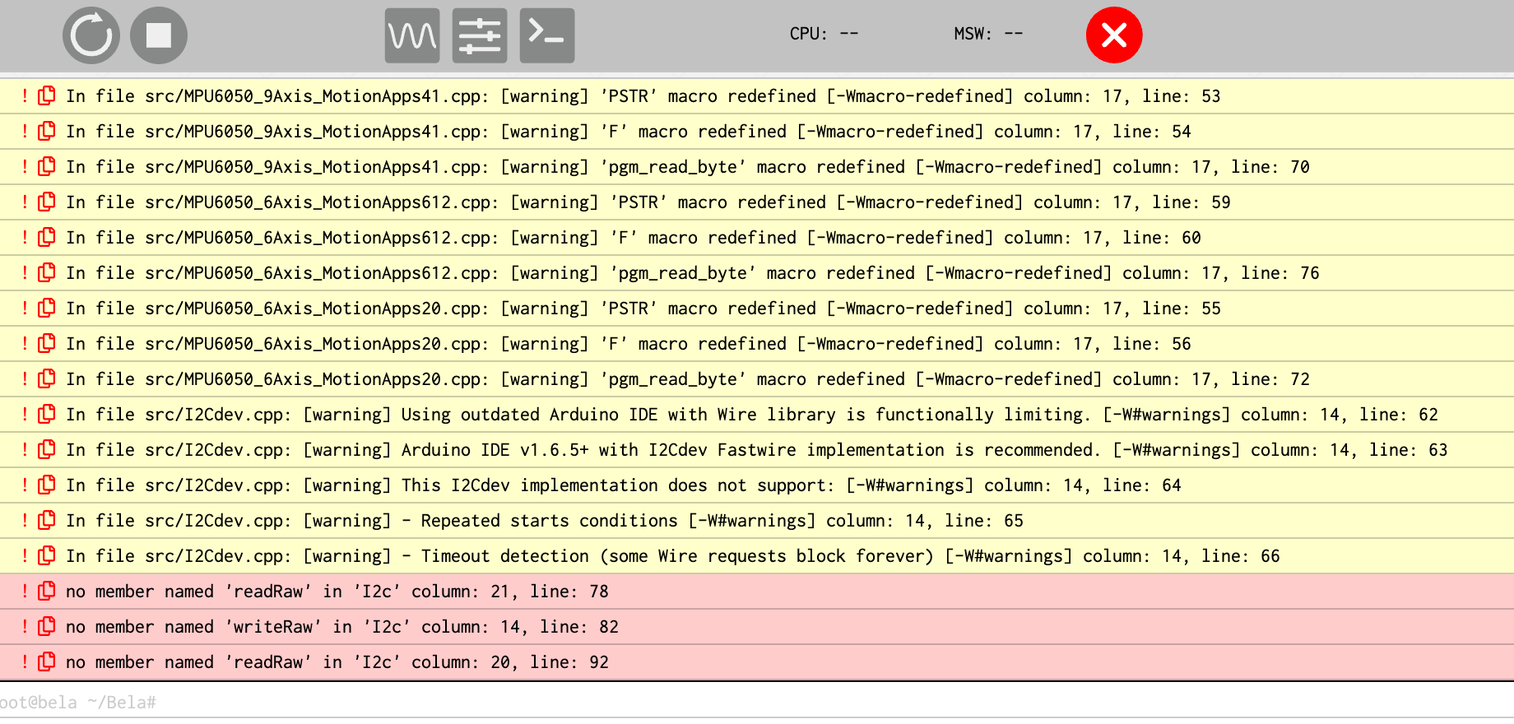1514x724 pixels.
Task: Click the MotionApps20 'PSTR' warning on line 55
Action: pyautogui.click(x=643, y=309)
